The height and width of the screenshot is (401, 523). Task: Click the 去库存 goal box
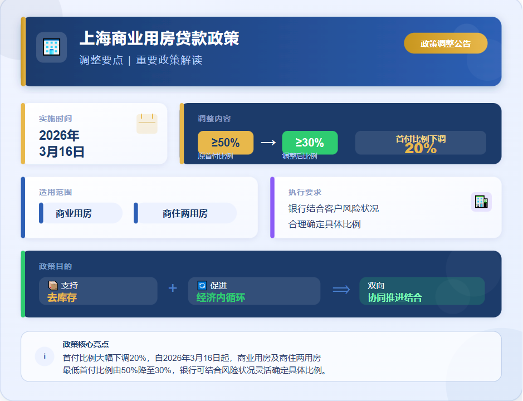98,291
